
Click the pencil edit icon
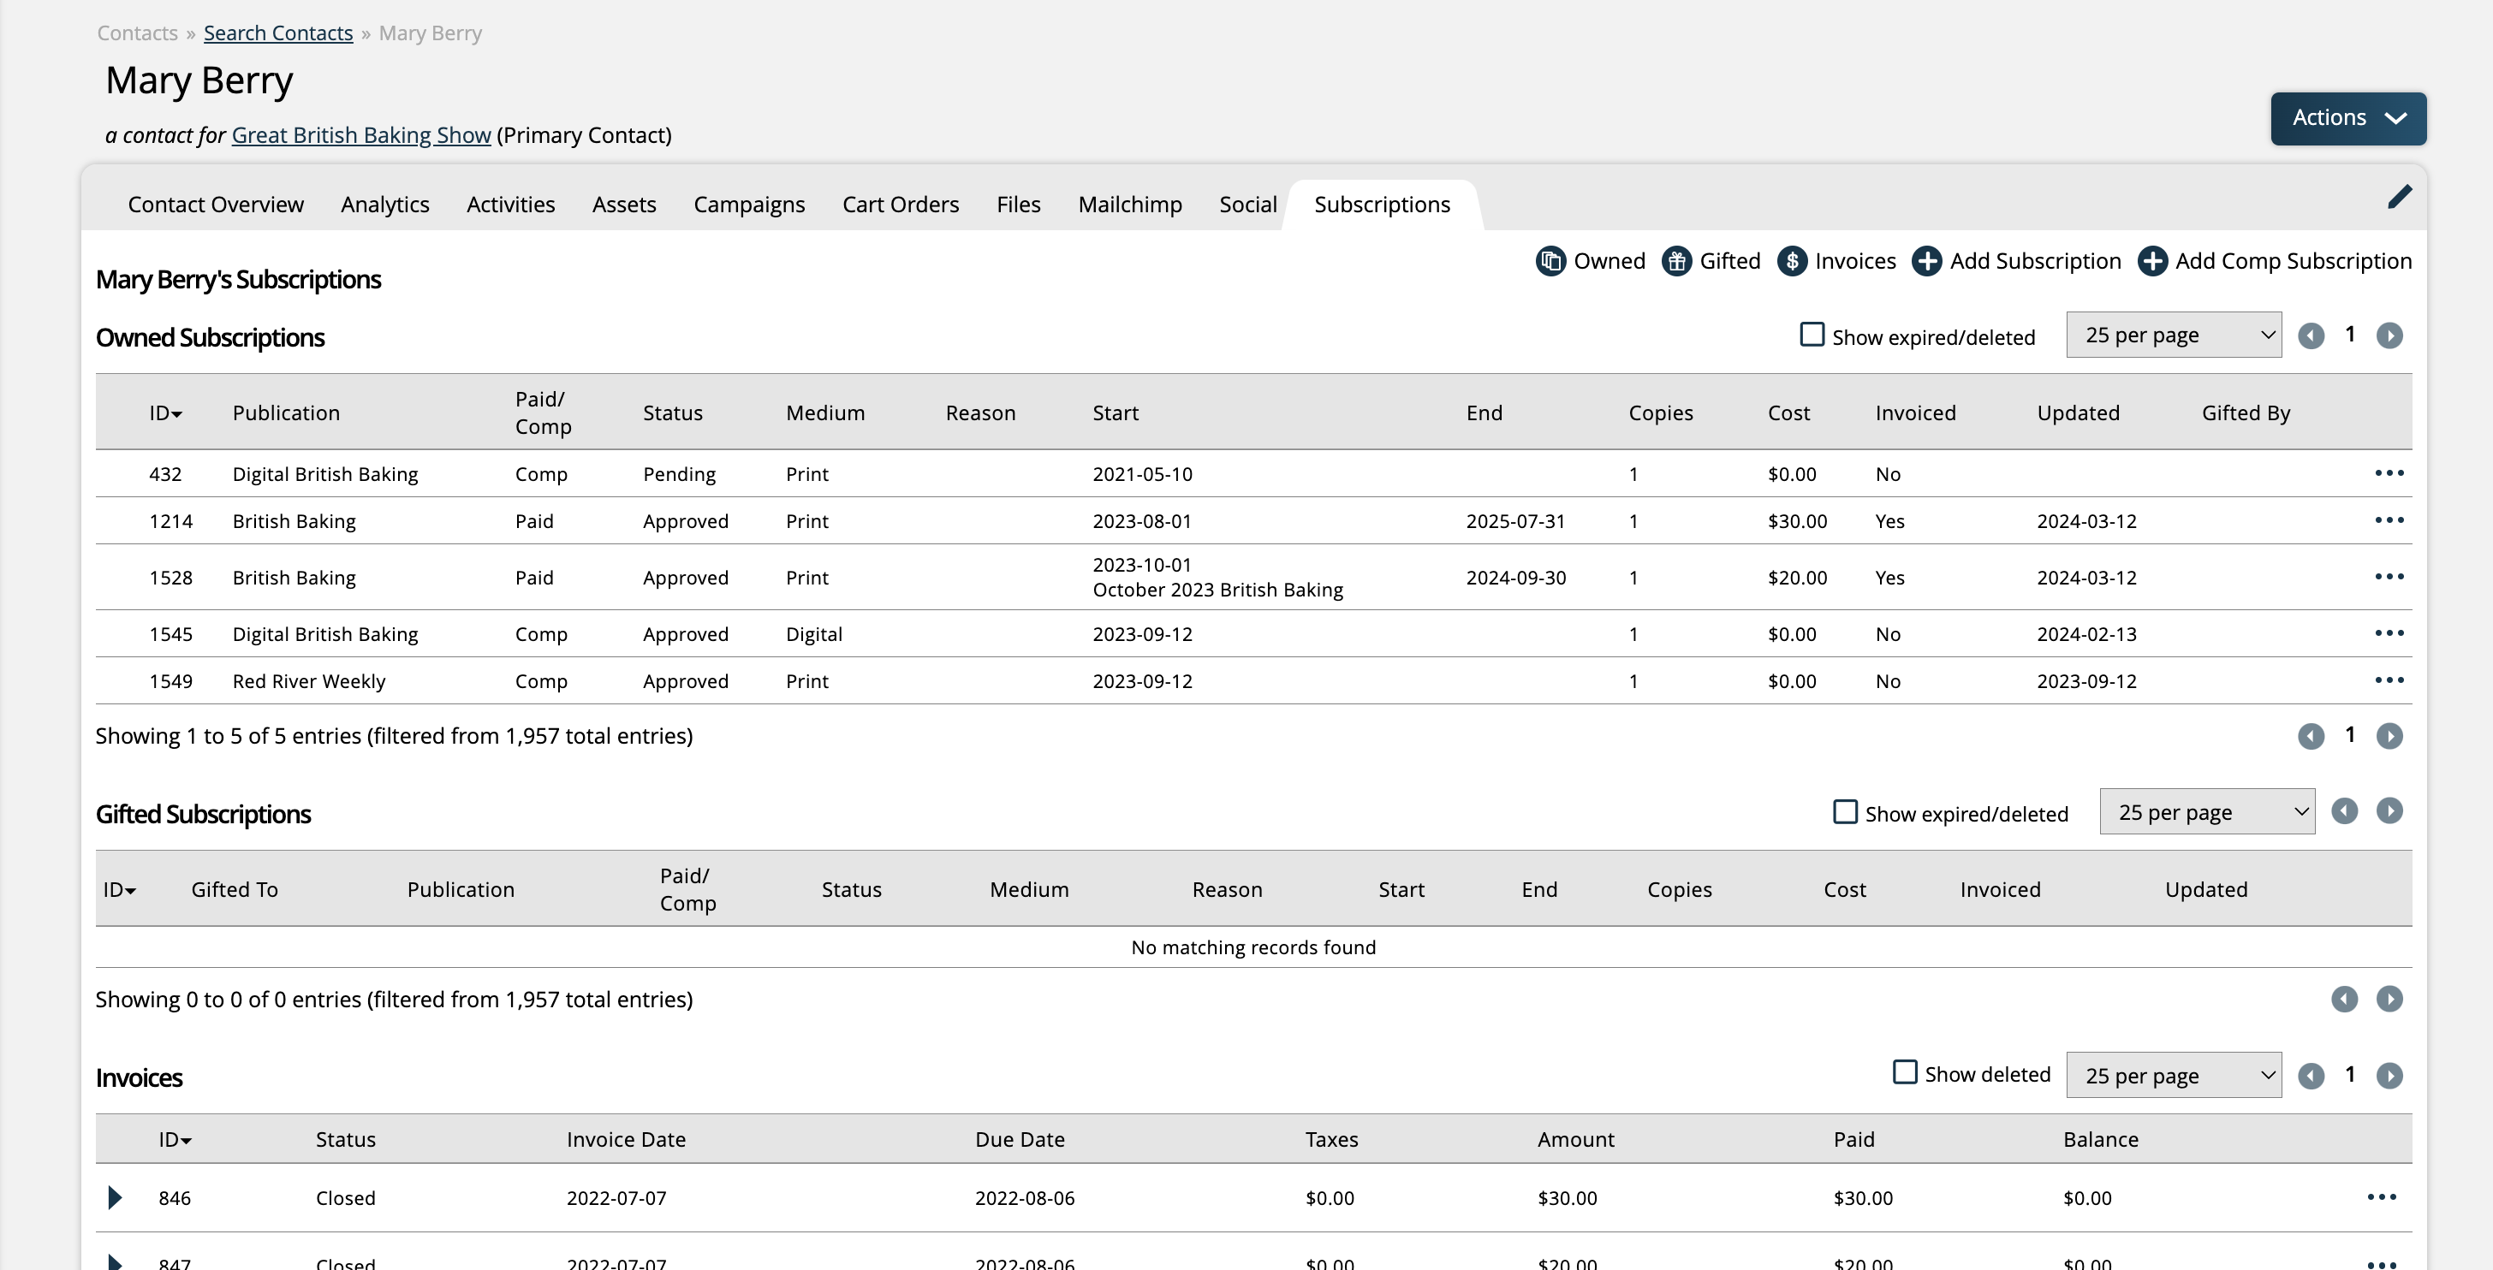point(2399,198)
